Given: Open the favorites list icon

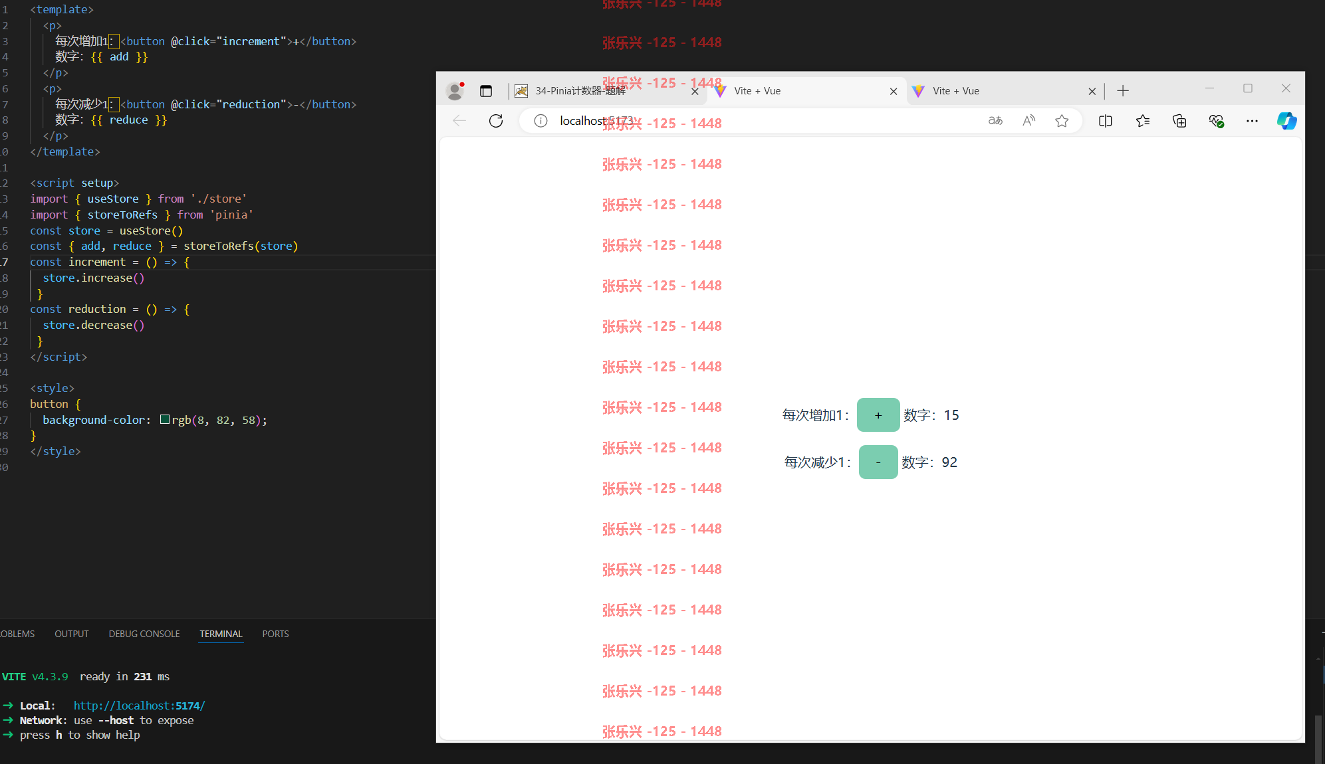Looking at the screenshot, I should pos(1143,121).
